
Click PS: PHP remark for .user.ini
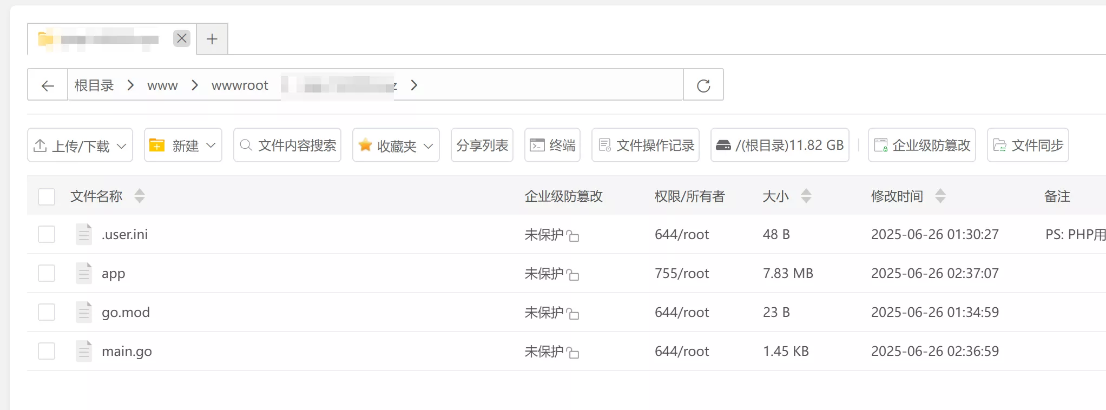point(1075,234)
